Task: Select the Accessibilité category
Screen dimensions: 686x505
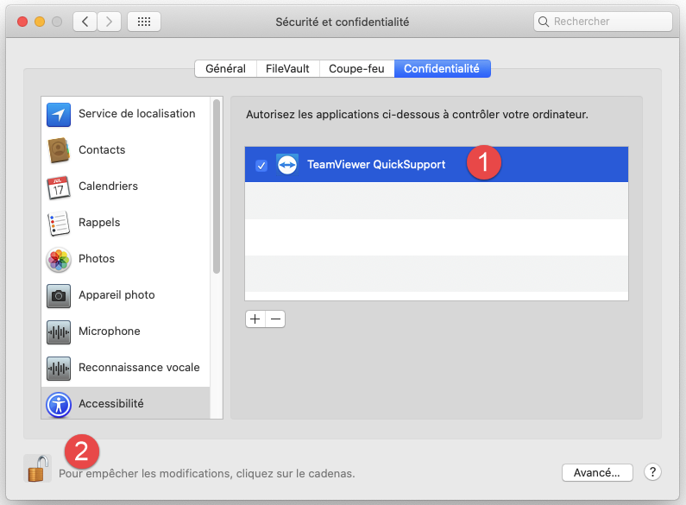Action: pos(110,404)
